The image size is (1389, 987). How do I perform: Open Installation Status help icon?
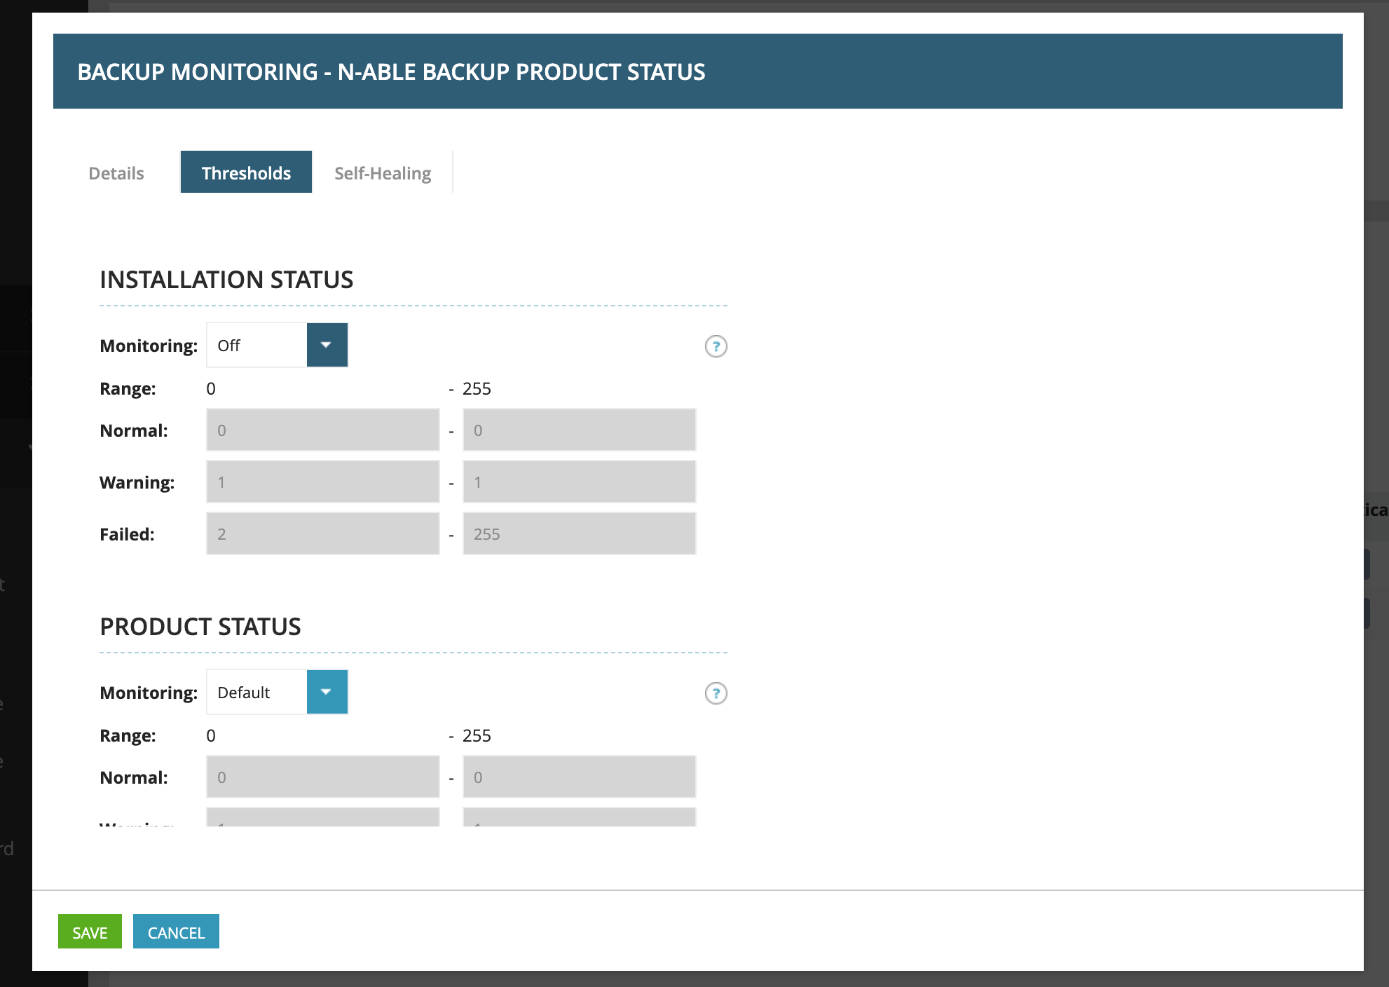716,346
